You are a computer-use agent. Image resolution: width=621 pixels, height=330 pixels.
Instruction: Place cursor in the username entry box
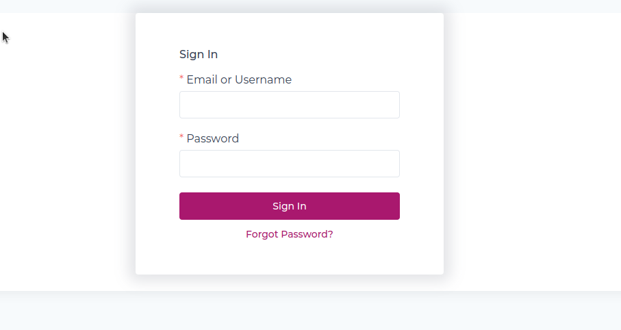tap(289, 105)
